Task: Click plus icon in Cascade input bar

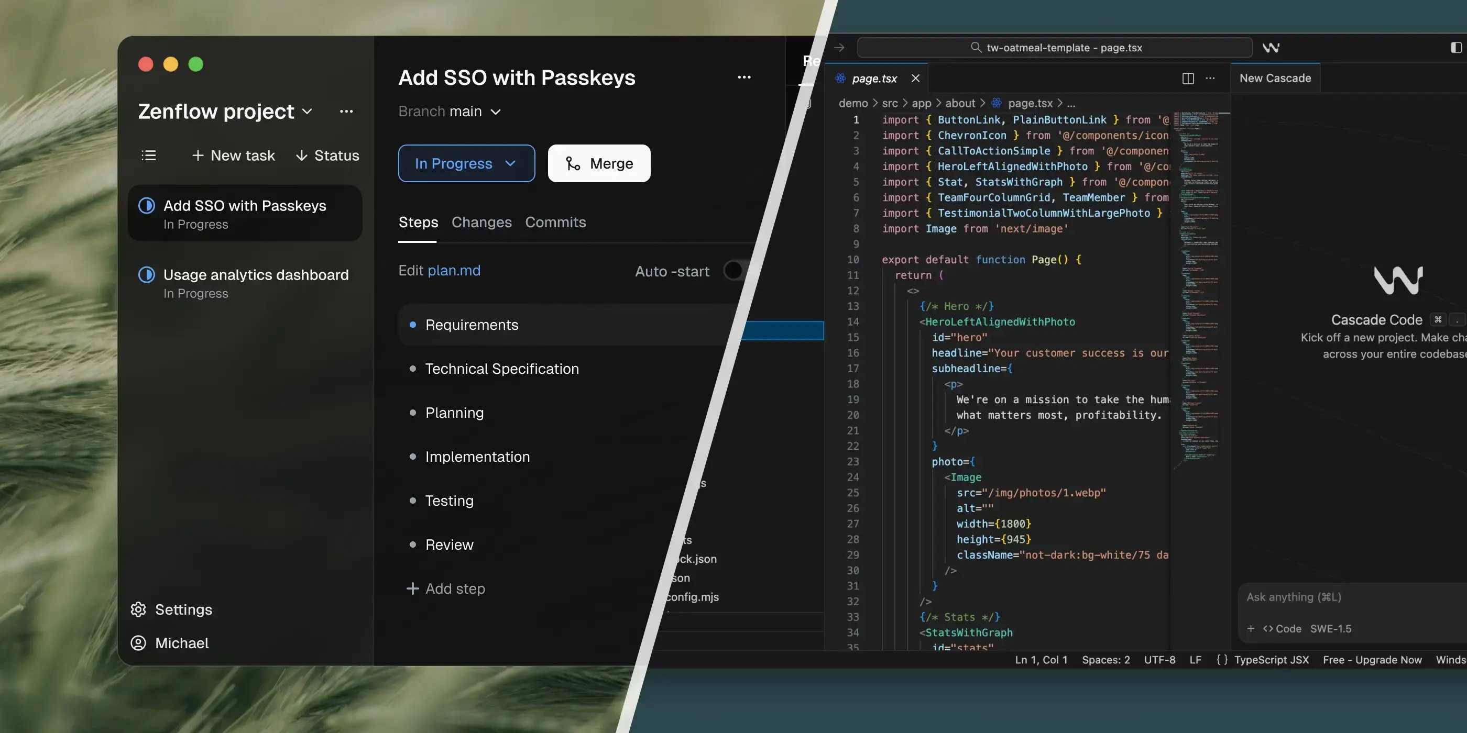Action: 1251,629
